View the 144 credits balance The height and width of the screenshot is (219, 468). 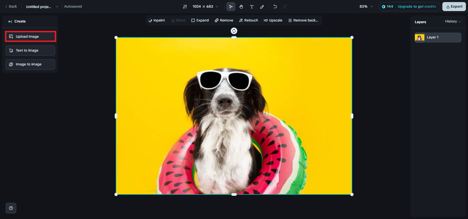pos(388,7)
